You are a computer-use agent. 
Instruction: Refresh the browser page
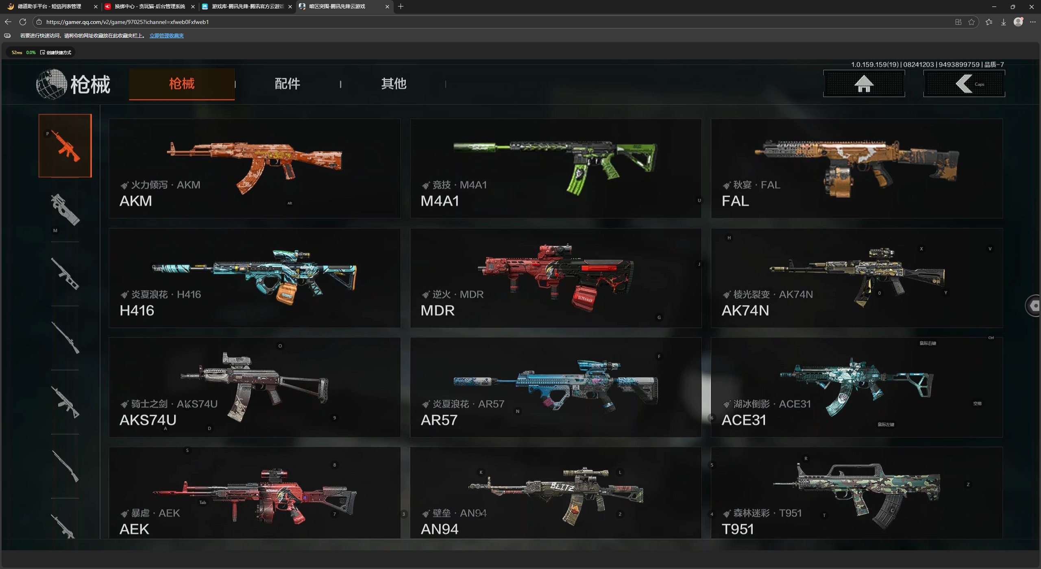tap(23, 22)
